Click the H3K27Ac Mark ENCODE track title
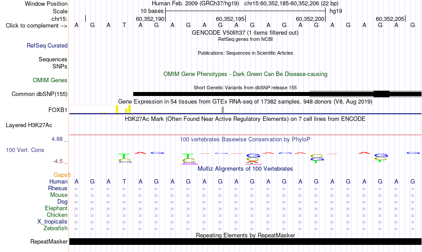 [245, 119]
